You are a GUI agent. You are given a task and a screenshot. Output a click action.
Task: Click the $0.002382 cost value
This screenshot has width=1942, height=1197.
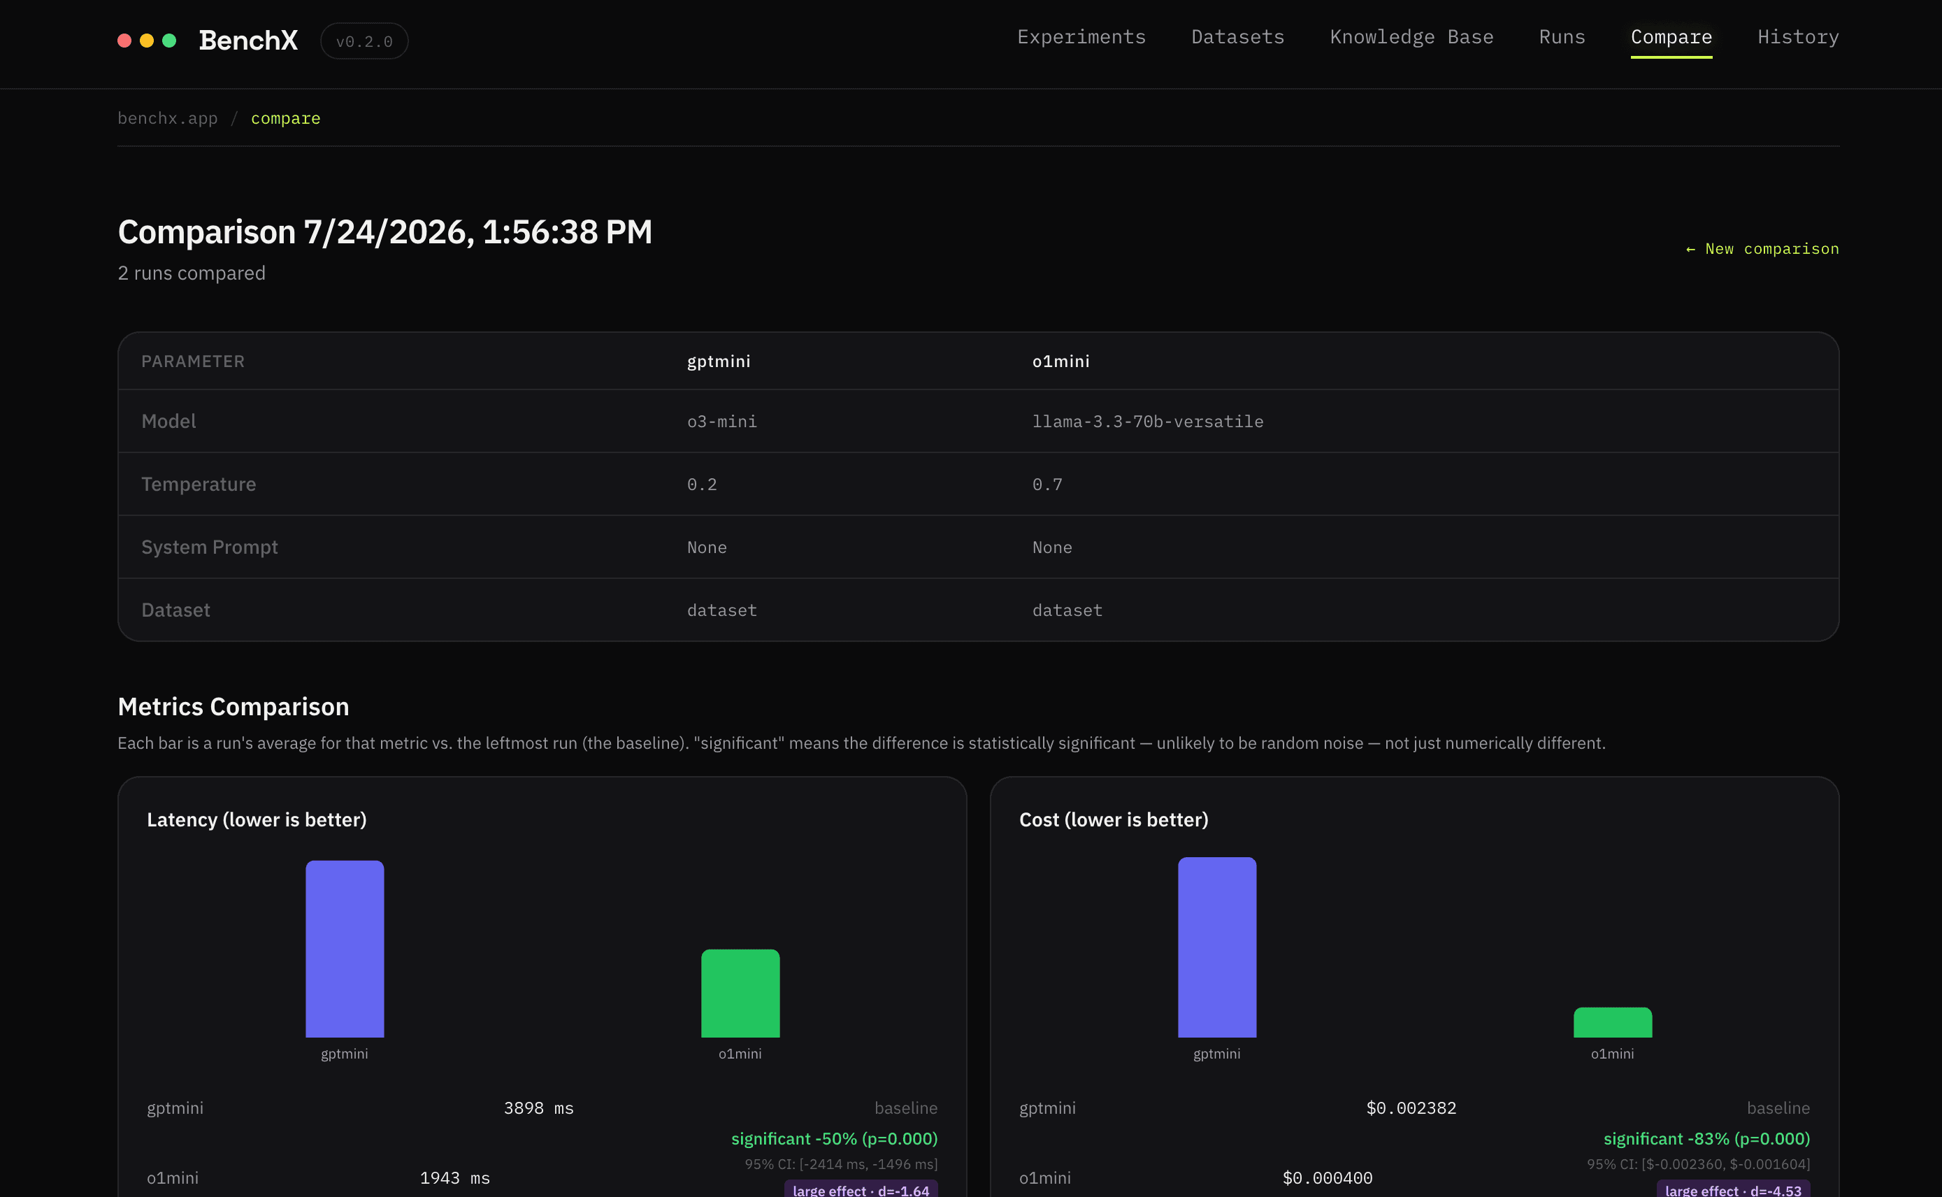click(1411, 1108)
